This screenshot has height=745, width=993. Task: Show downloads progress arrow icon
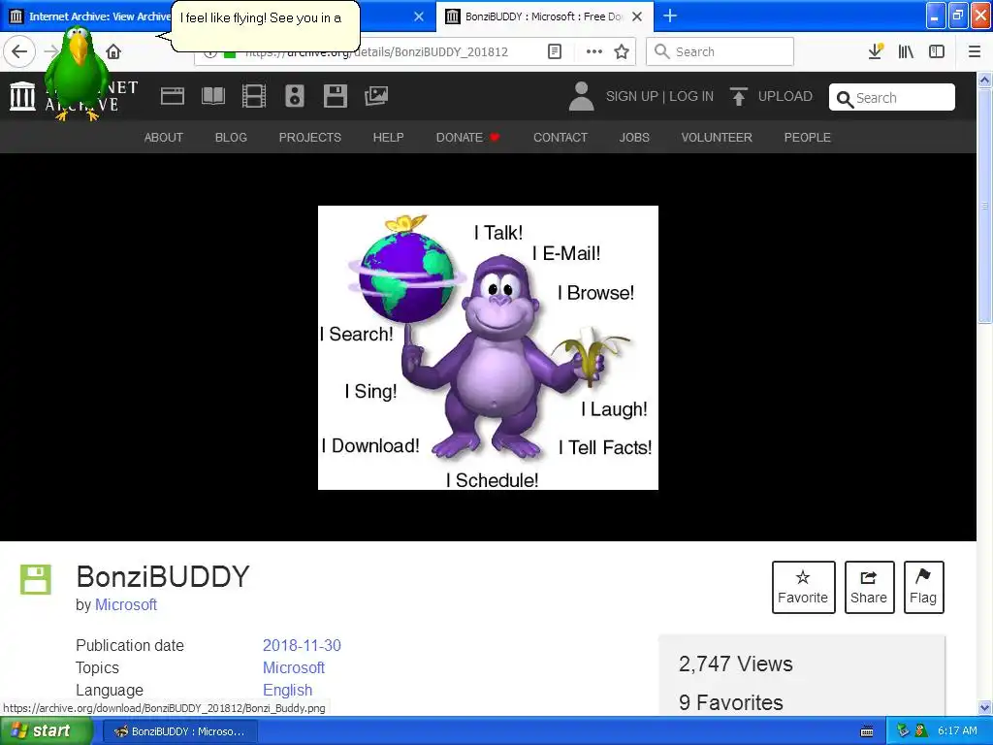click(x=876, y=51)
